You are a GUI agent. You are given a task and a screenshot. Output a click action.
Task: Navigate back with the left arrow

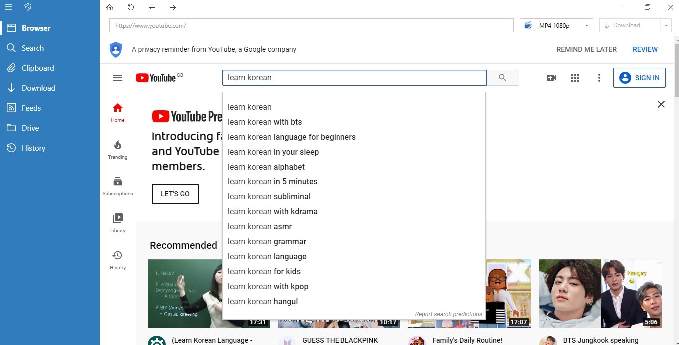pos(152,7)
